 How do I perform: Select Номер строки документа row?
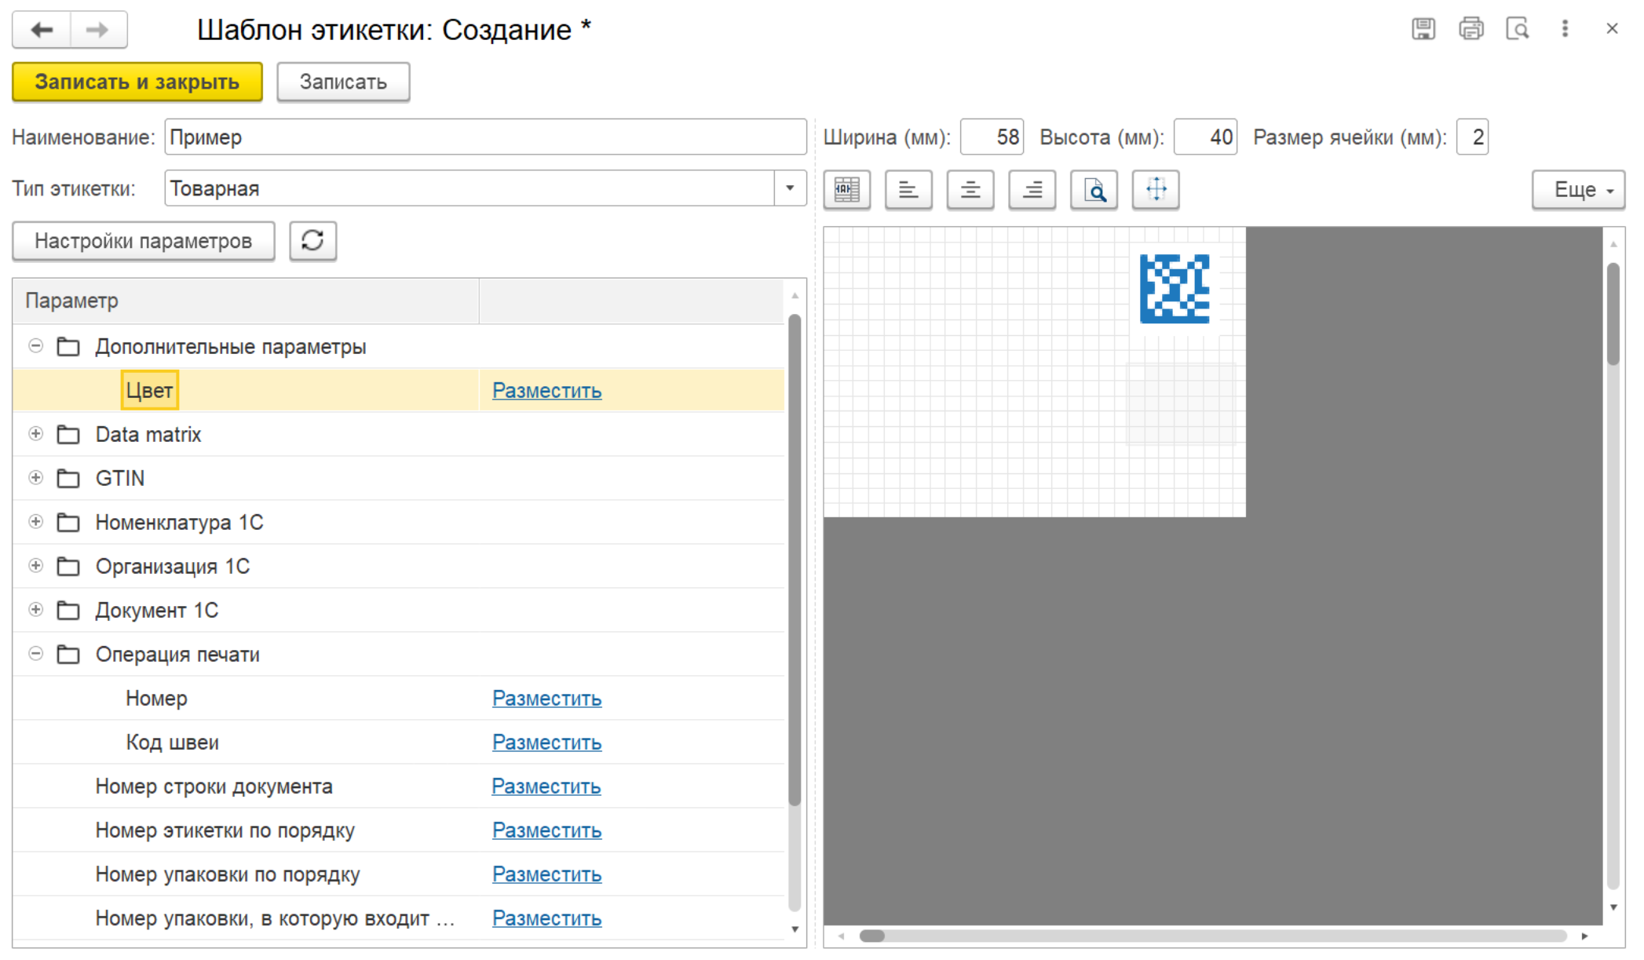point(399,786)
